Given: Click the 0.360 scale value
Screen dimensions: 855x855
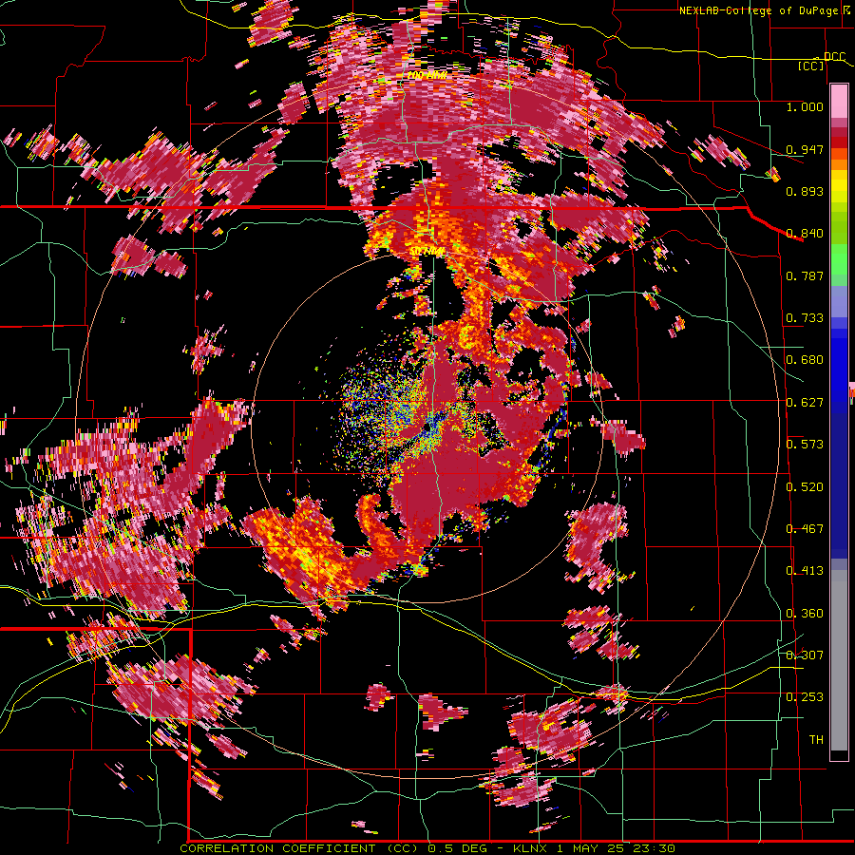Looking at the screenshot, I should [805, 614].
